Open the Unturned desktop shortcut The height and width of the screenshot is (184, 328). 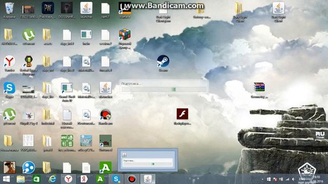pos(106,141)
